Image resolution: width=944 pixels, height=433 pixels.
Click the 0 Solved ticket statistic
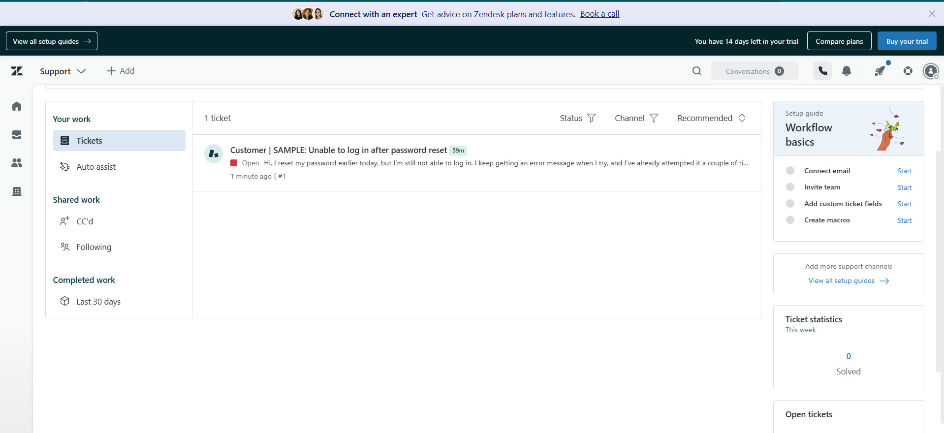click(x=849, y=364)
